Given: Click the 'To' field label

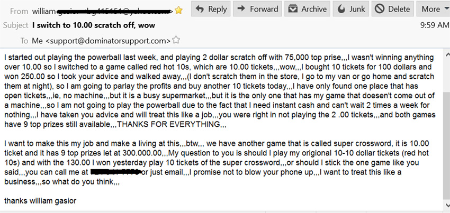Looking at the screenshot, I should (24, 40).
